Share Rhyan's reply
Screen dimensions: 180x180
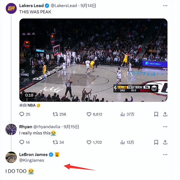pyautogui.click(x=165, y=142)
